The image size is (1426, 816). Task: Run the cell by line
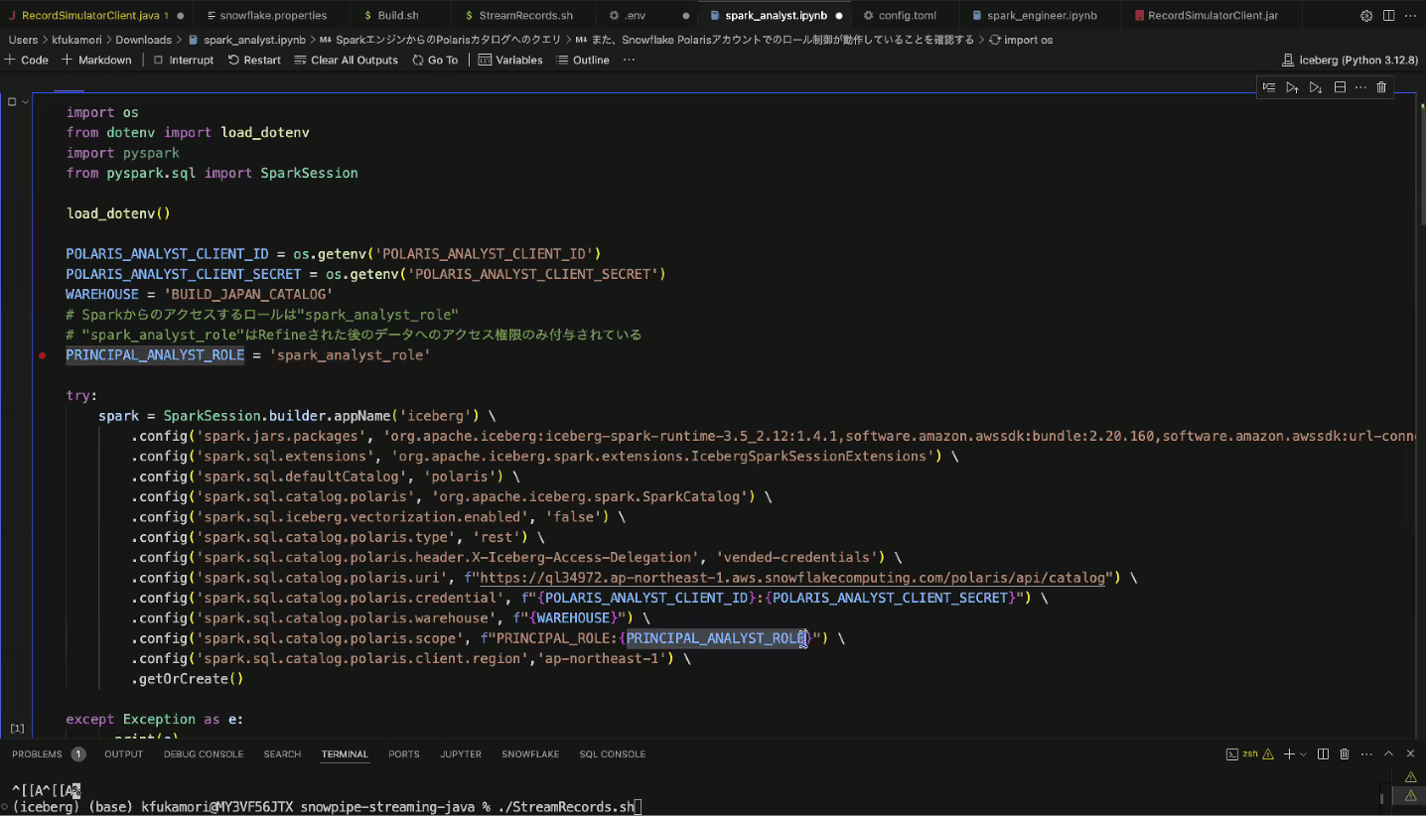(1269, 87)
